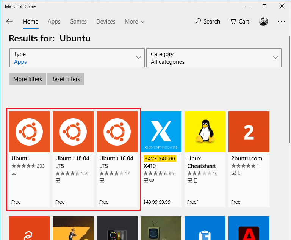Click the mobile device icon under 2buntu.com
Image resolution: width=291 pixels, height=240 pixels.
tap(239, 173)
